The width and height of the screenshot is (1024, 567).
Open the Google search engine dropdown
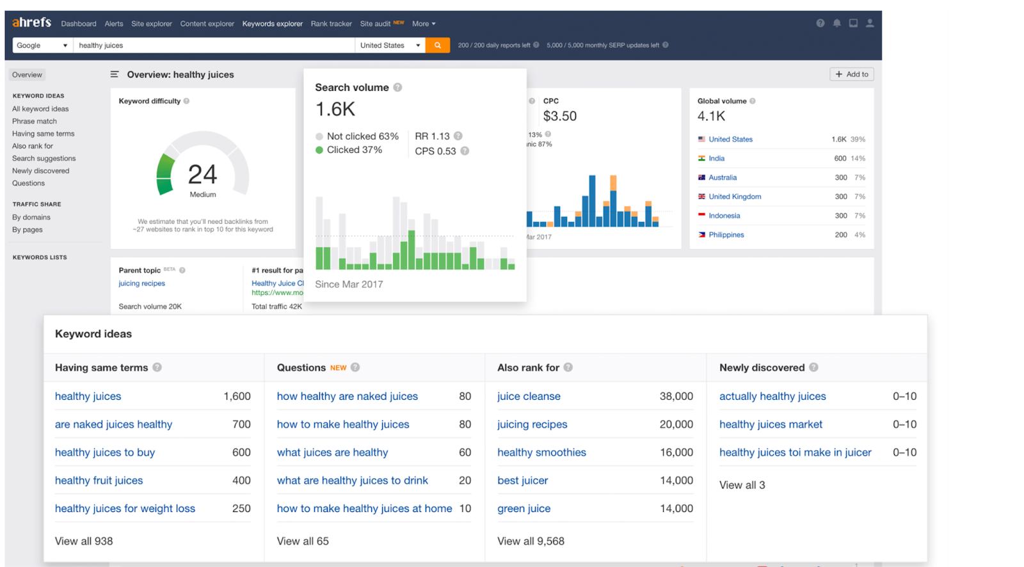click(42, 45)
